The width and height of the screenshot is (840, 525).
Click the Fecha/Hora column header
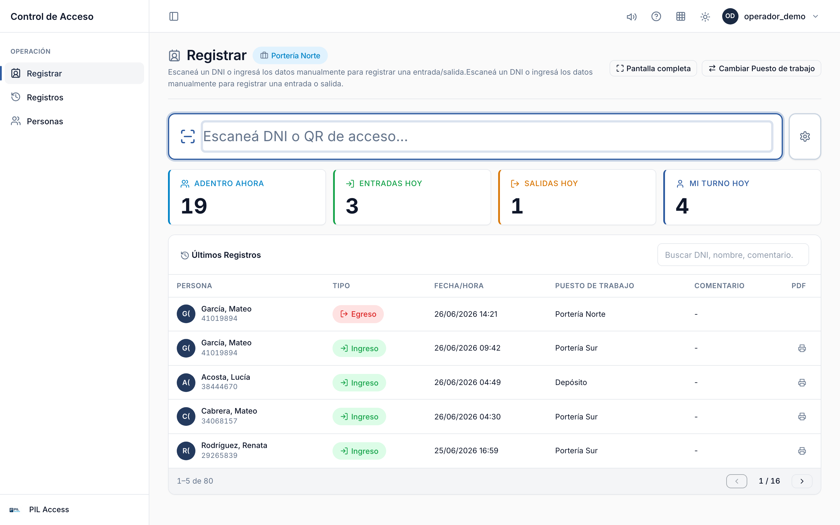pyautogui.click(x=459, y=286)
